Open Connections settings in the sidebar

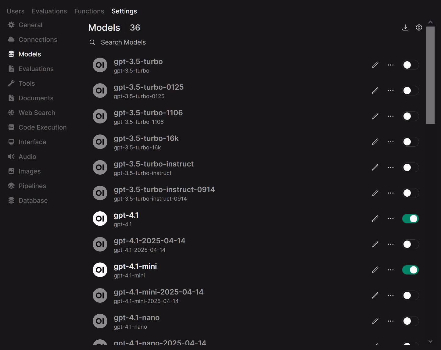(x=38, y=40)
